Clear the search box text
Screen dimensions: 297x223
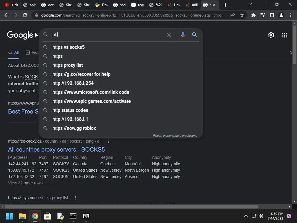click(x=169, y=35)
